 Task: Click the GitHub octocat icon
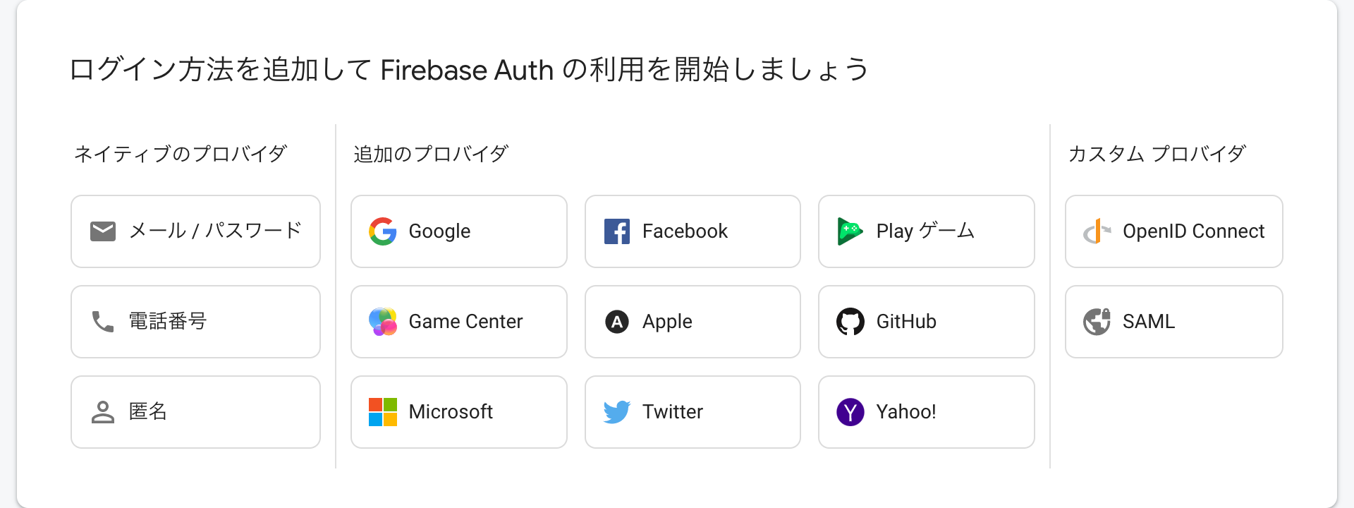850,322
